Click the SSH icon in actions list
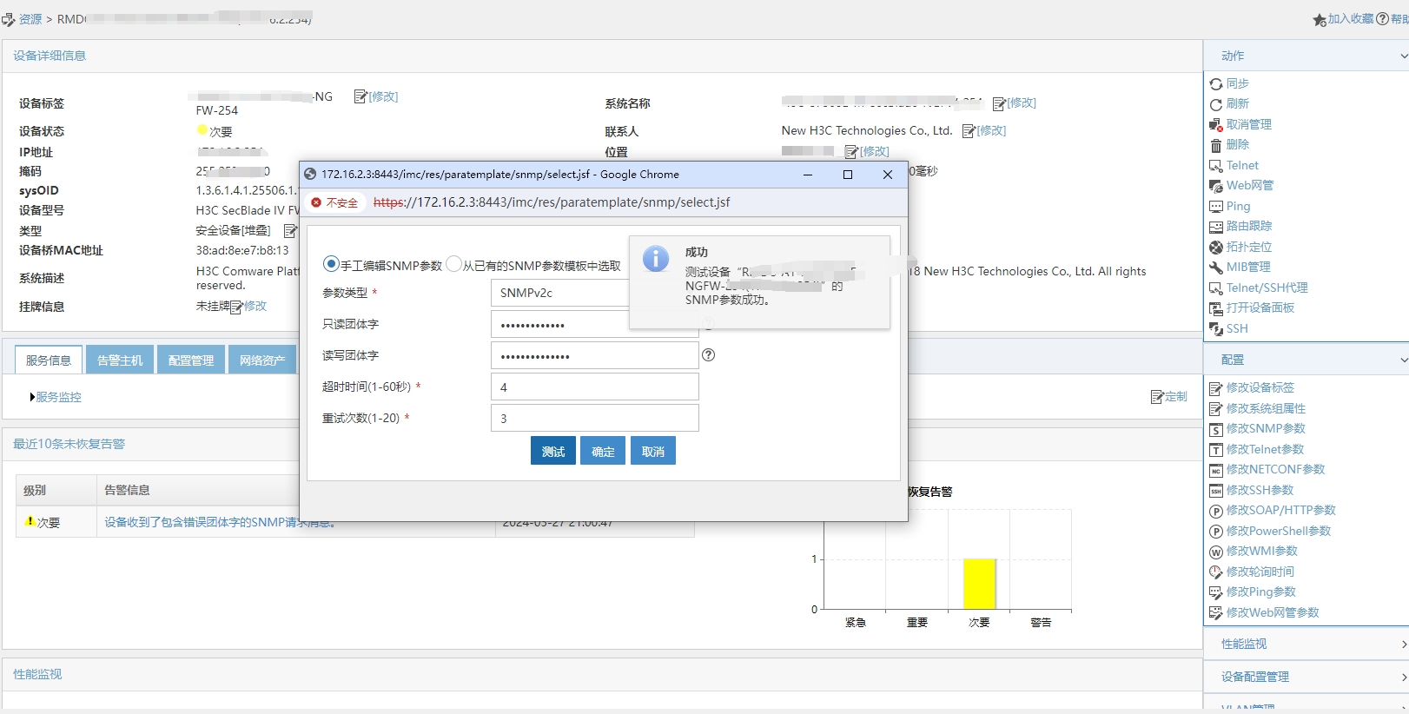This screenshot has width=1409, height=714. coord(1216,329)
